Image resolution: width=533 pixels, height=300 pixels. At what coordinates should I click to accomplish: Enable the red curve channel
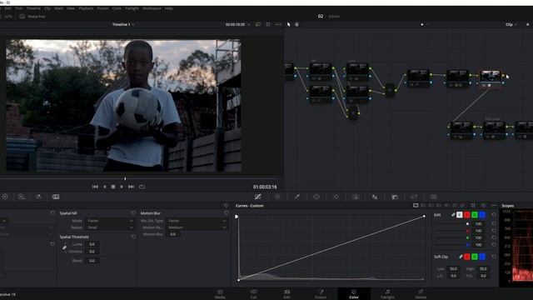(x=467, y=215)
